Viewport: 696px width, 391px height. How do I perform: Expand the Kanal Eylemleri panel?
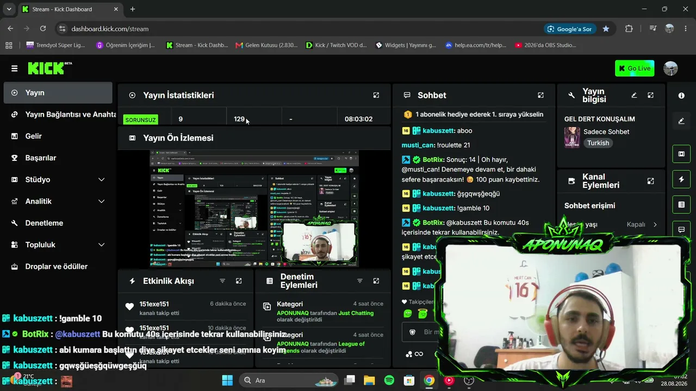[x=650, y=181]
